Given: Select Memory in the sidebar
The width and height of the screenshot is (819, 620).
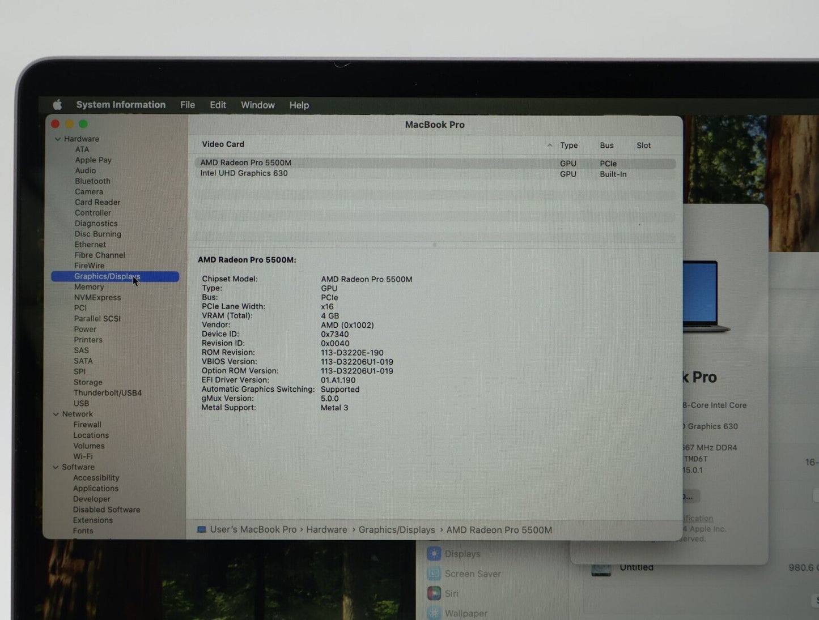Looking at the screenshot, I should (x=89, y=287).
